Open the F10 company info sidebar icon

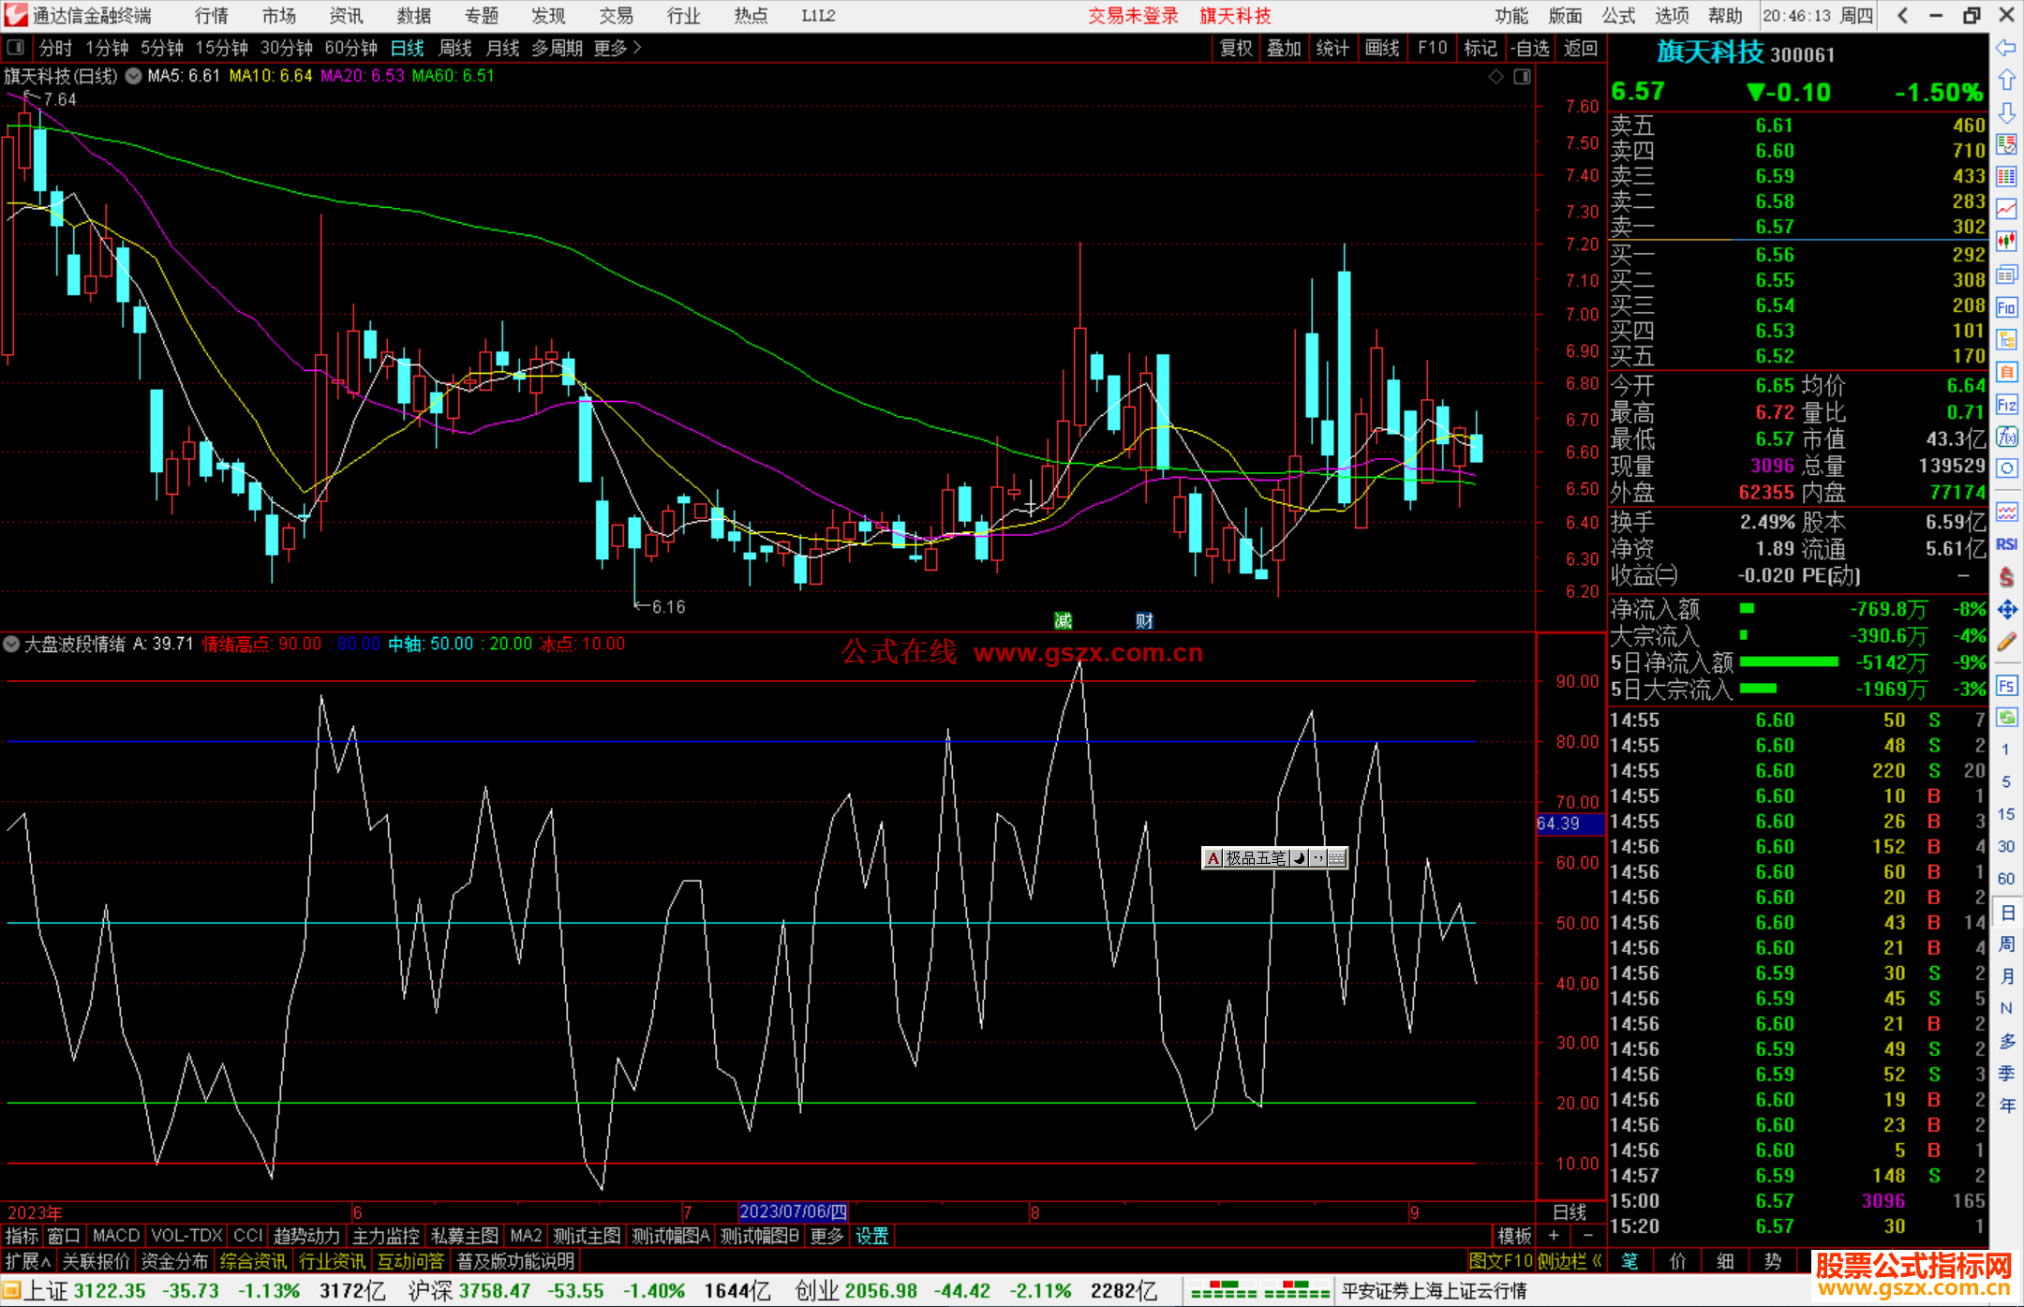[x=2006, y=307]
